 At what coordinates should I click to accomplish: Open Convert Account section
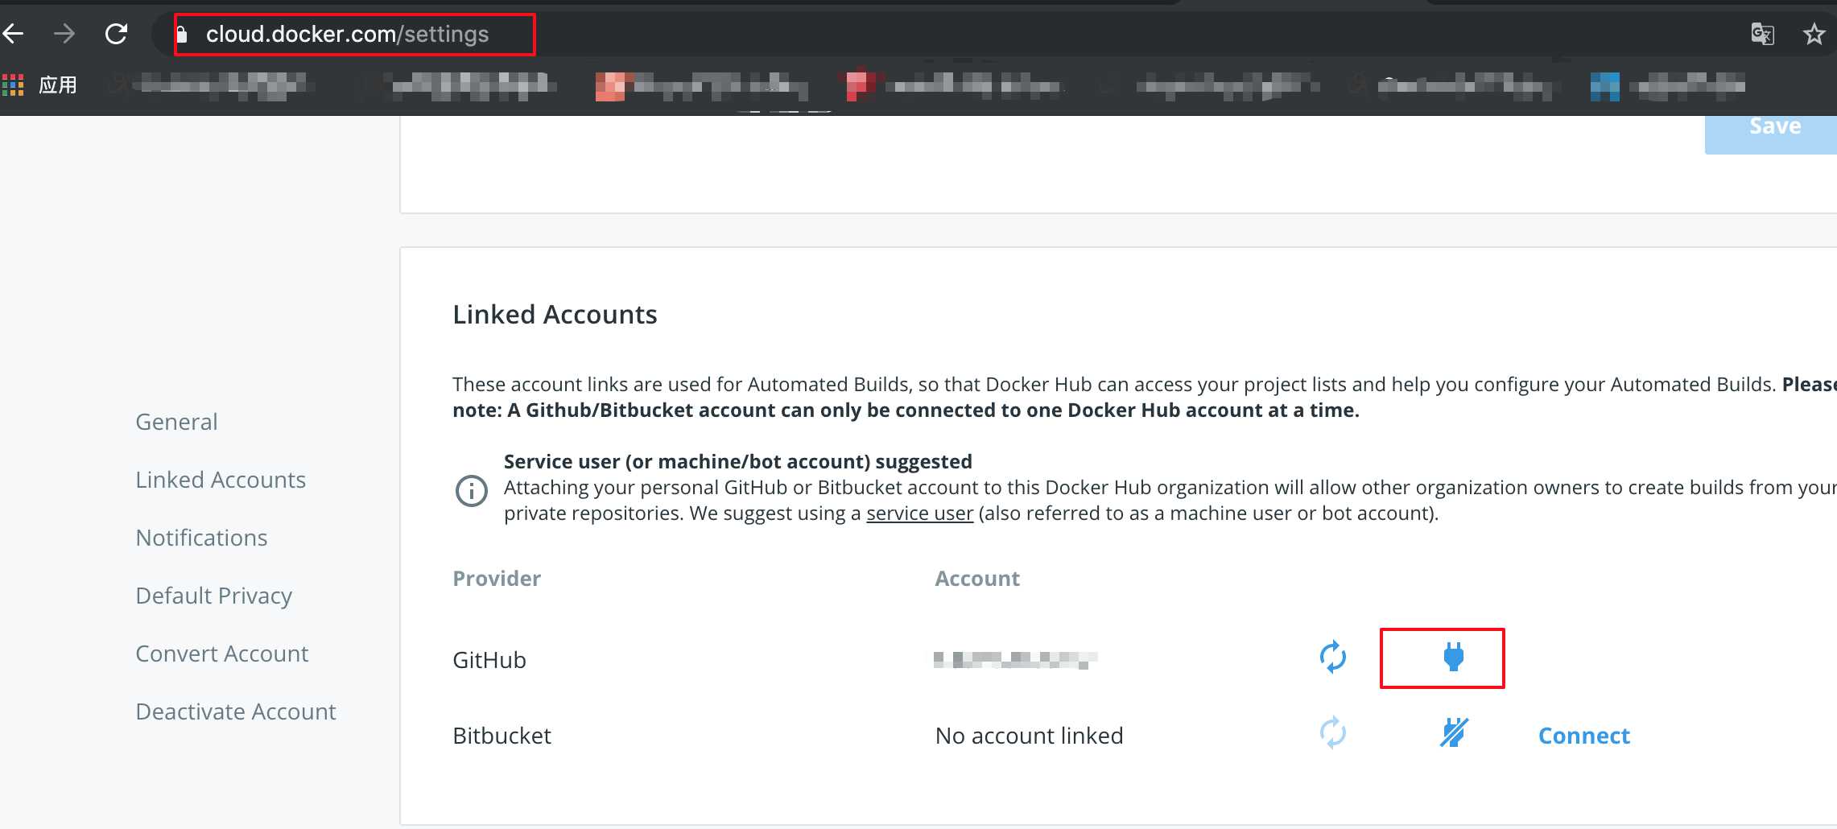tap(221, 654)
